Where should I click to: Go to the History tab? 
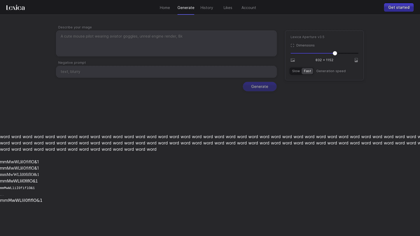click(206, 8)
